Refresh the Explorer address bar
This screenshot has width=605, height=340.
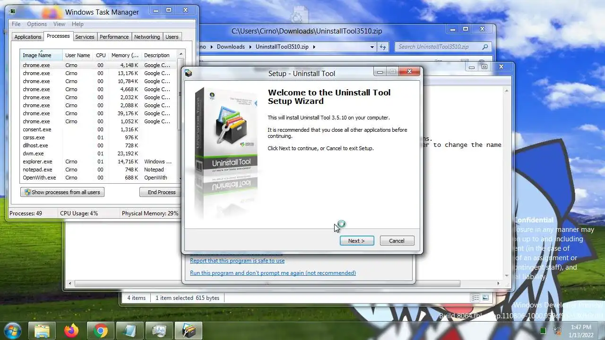coord(383,47)
